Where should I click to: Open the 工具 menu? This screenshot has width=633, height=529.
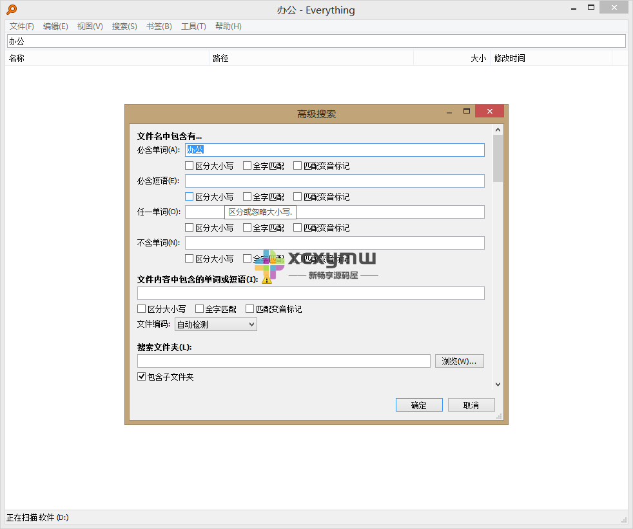coord(193,26)
